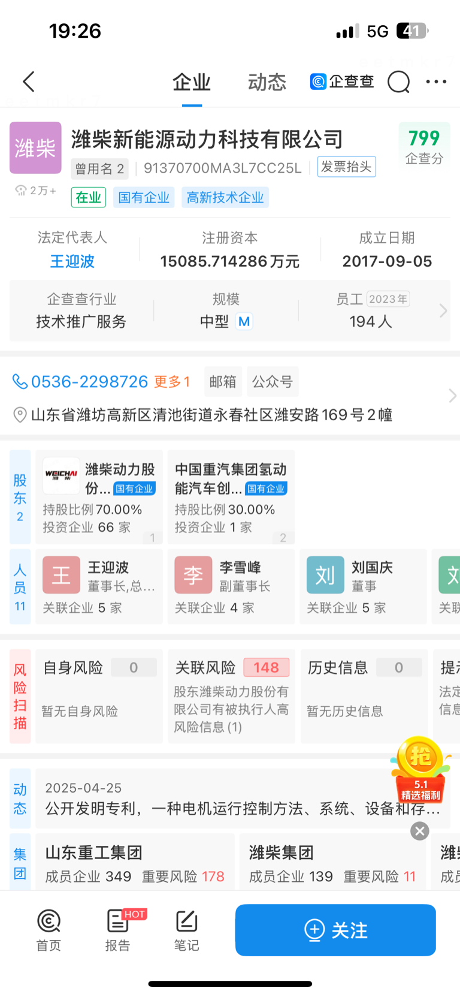460x997 pixels.
Task: Call phone number 0536-2298726
Action: coord(89,381)
